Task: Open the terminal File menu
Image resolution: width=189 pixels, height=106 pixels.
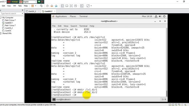Action: [x=54, y=26]
